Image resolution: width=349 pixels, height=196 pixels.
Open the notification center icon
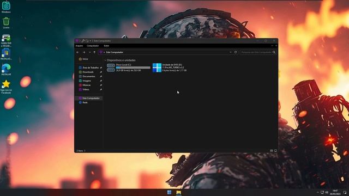[345, 192]
